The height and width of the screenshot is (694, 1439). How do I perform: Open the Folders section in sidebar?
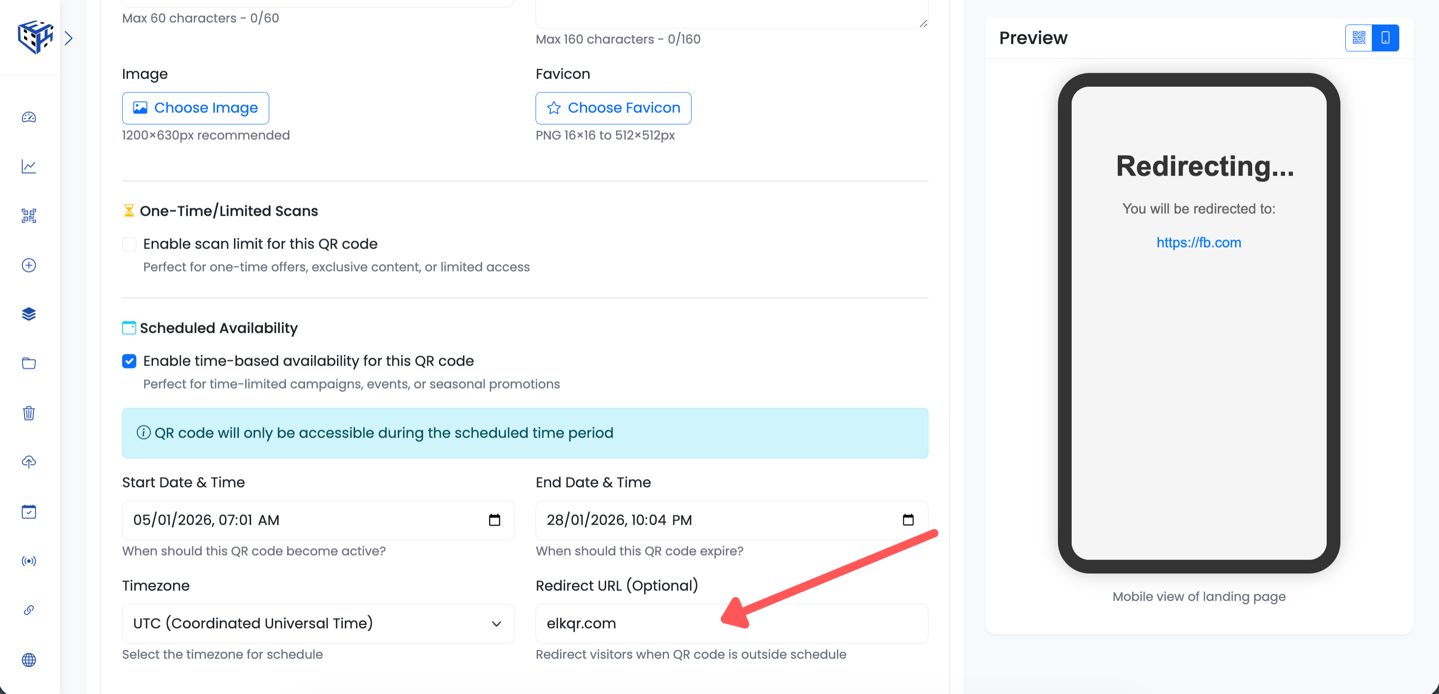(x=28, y=363)
